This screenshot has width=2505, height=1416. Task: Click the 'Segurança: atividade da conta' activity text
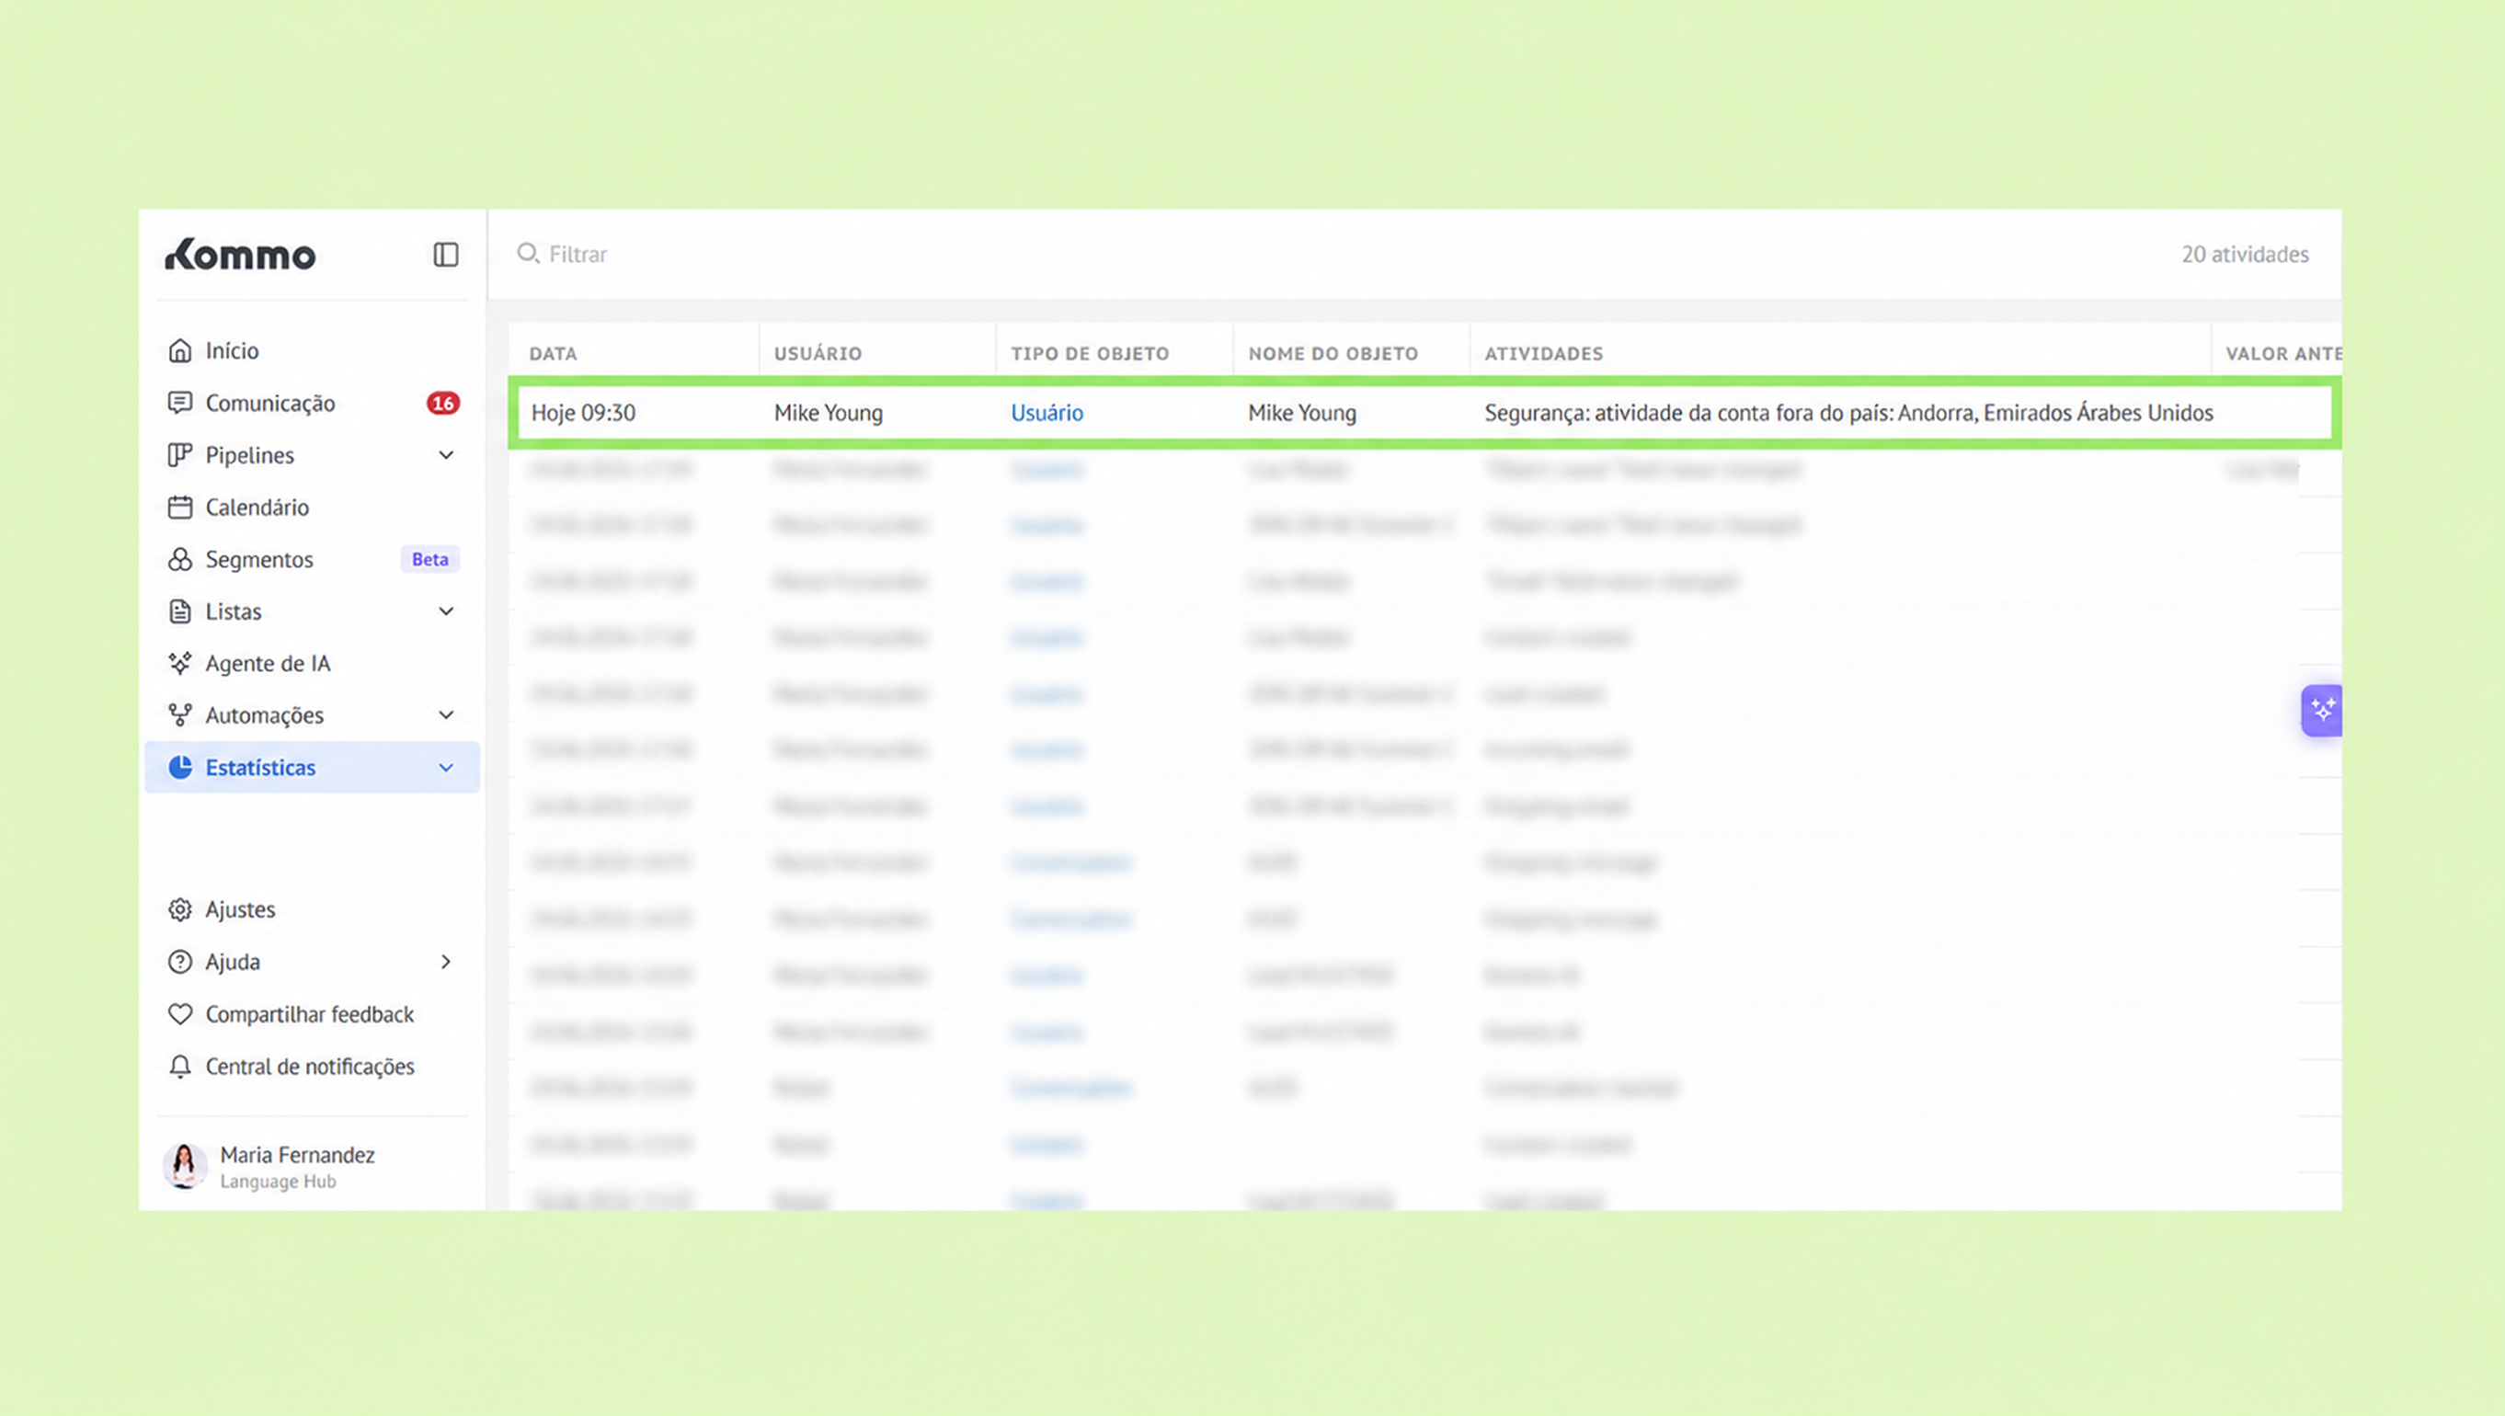1848,412
